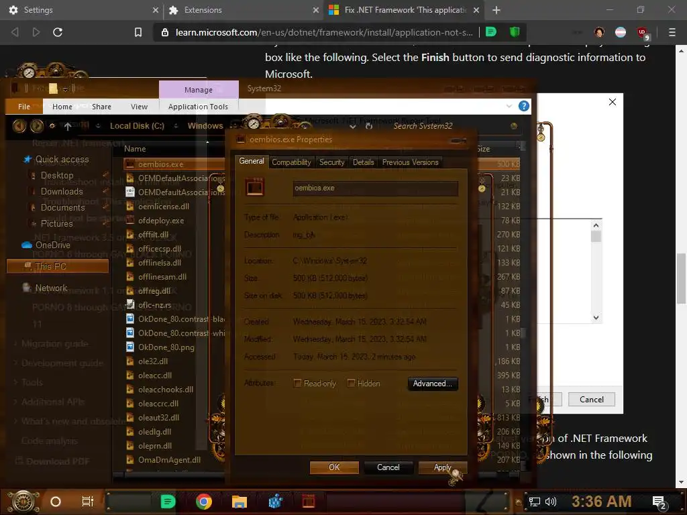Click the uBlock Origin extension icon
The height and width of the screenshot is (515, 687).
[643, 33]
